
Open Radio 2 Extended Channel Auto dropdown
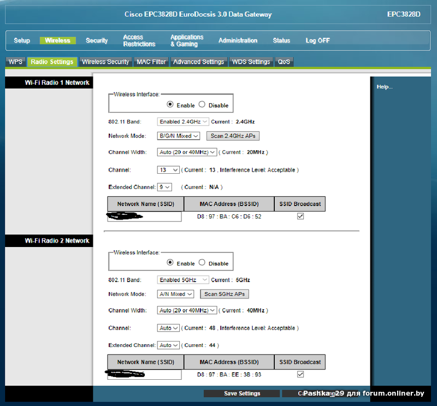pos(168,345)
